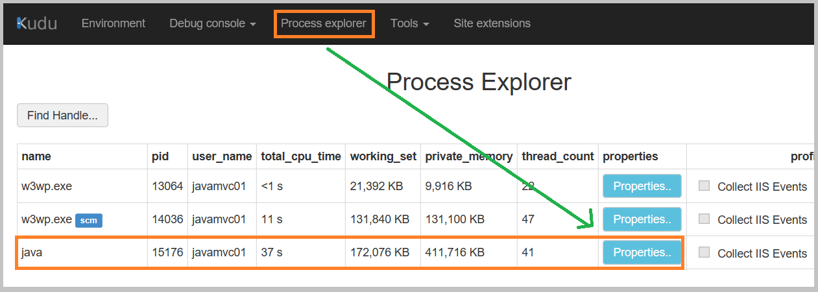Click the working_set column header

click(x=382, y=156)
